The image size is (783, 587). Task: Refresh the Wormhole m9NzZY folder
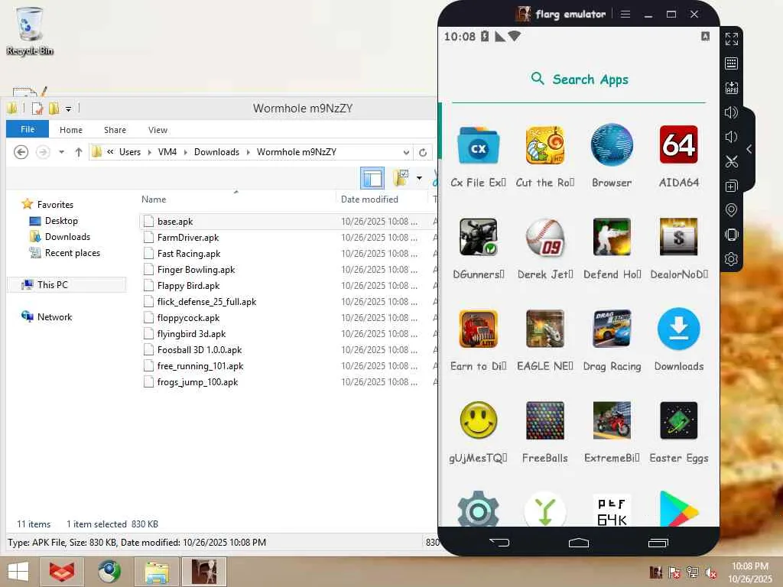click(423, 152)
